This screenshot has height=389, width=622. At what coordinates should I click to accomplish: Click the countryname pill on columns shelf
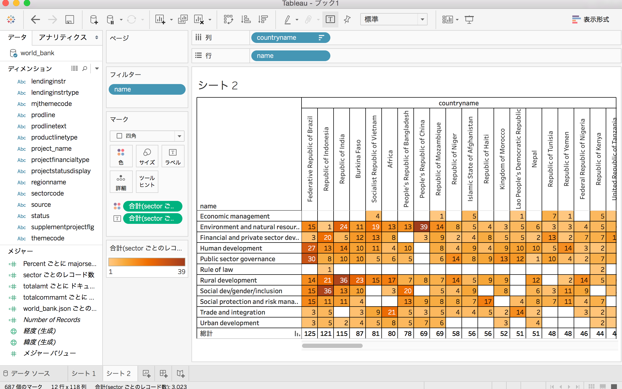pos(291,38)
